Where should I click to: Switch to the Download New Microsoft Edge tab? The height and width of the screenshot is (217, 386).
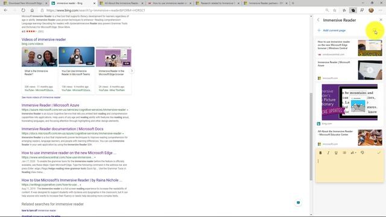(25, 3)
